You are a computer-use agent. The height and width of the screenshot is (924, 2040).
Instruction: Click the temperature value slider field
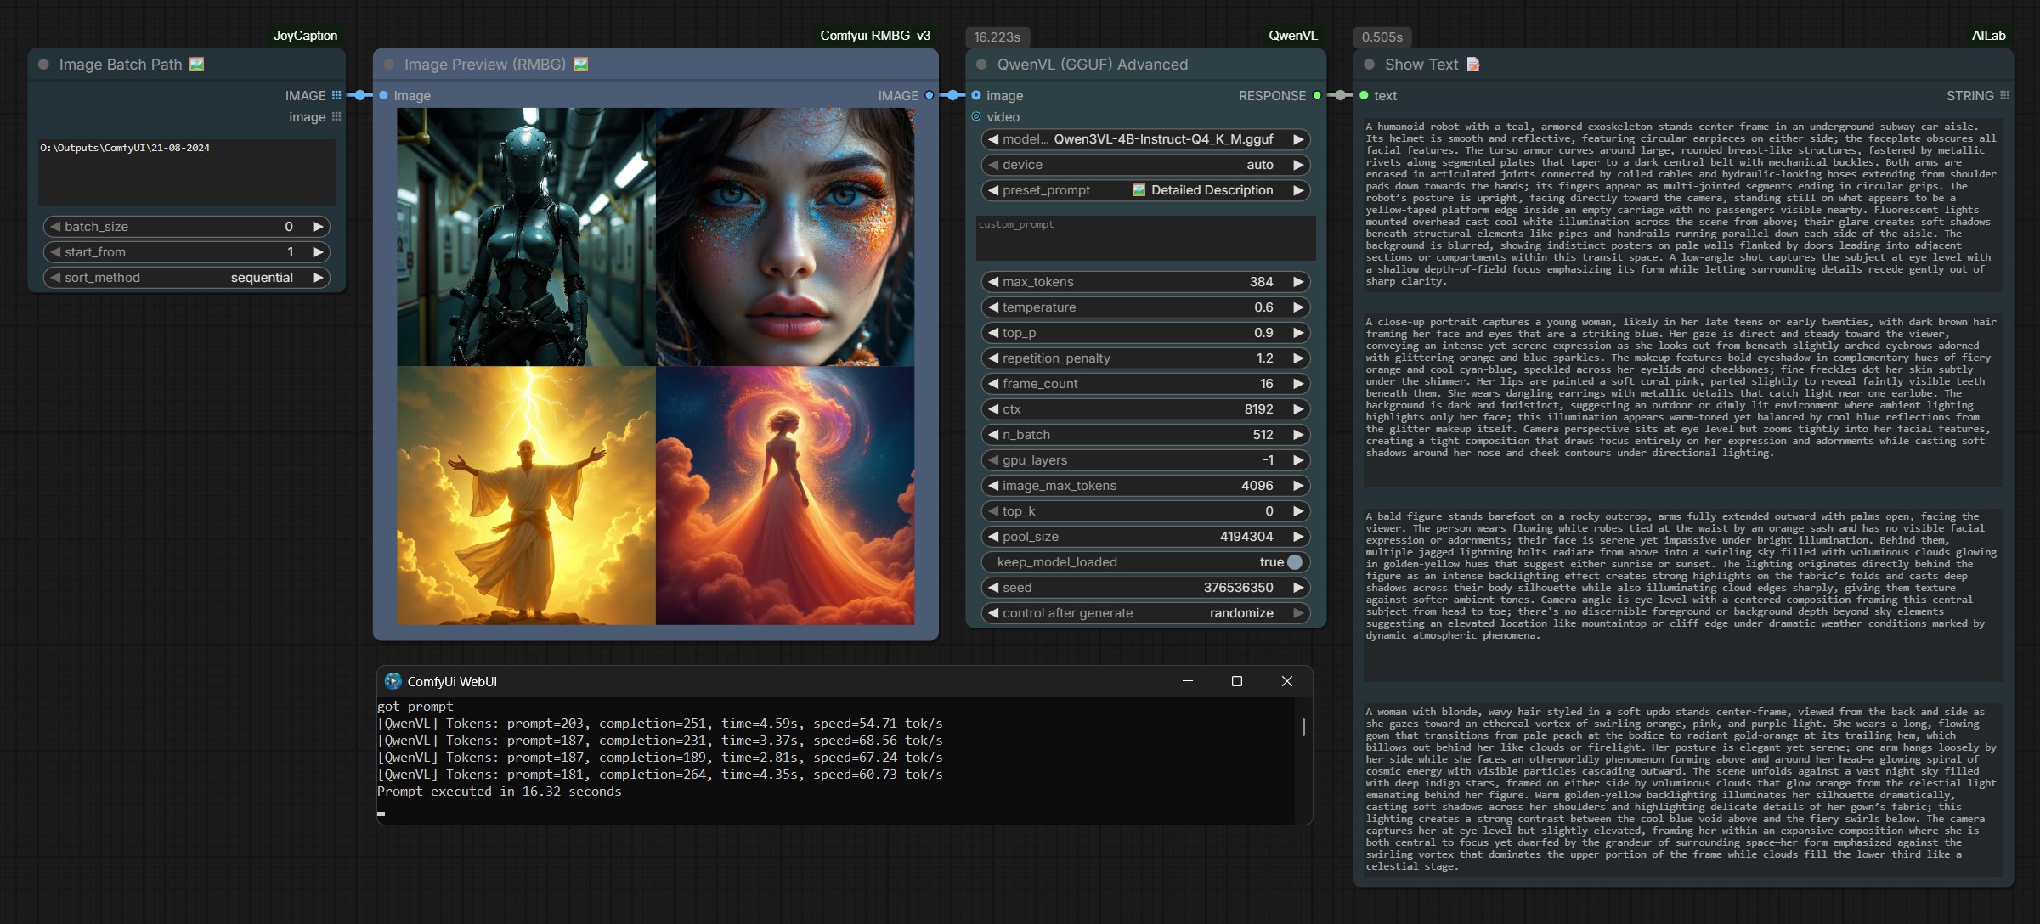click(x=1144, y=307)
